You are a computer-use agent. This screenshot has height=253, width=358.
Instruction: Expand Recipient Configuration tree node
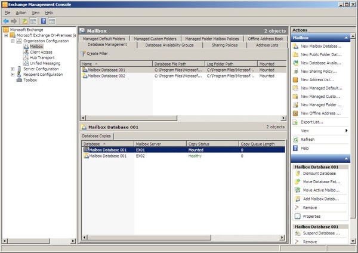tap(13, 75)
